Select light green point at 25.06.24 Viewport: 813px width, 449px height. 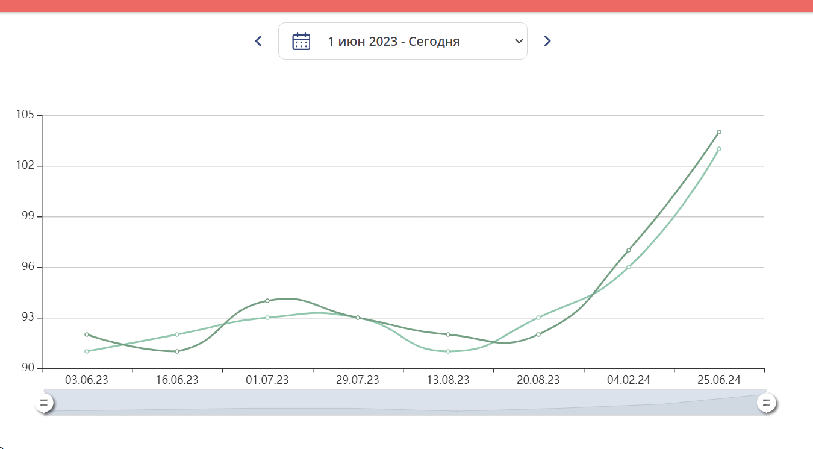click(719, 149)
